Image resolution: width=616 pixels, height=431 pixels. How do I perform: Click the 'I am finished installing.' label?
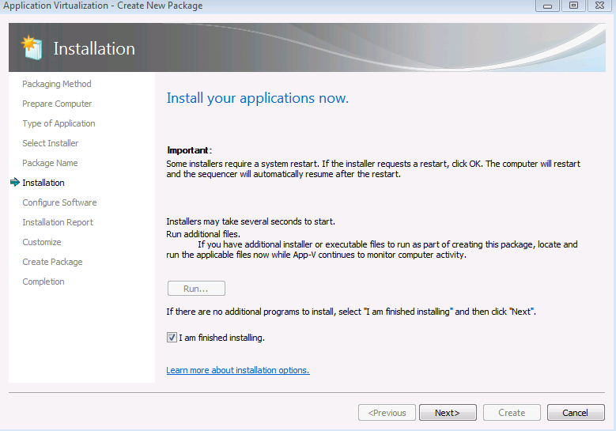pos(222,338)
